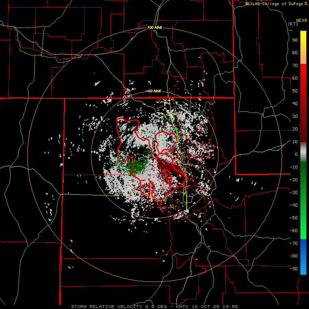Click the -80 scale label
309x309 pixels.
point(294,256)
